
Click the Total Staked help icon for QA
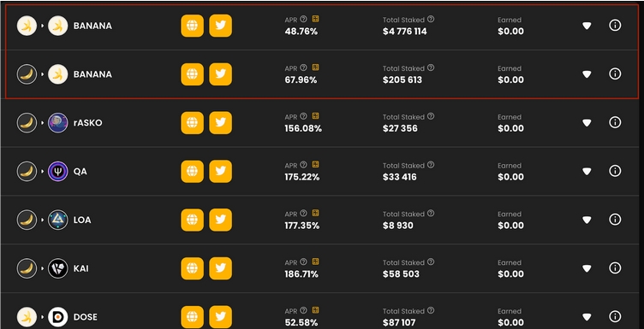[x=431, y=165]
